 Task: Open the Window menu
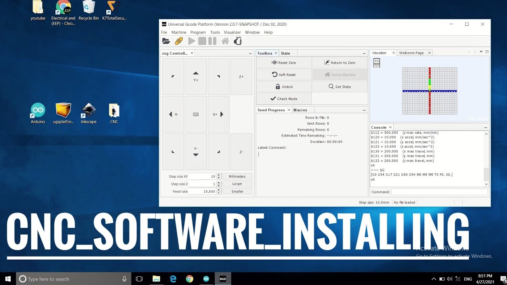(252, 32)
